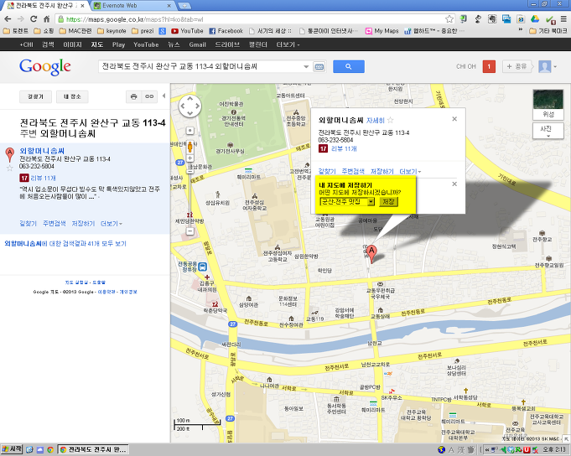Open the Chrome hamburger menu
The height and width of the screenshot is (456, 571).
tap(563, 19)
